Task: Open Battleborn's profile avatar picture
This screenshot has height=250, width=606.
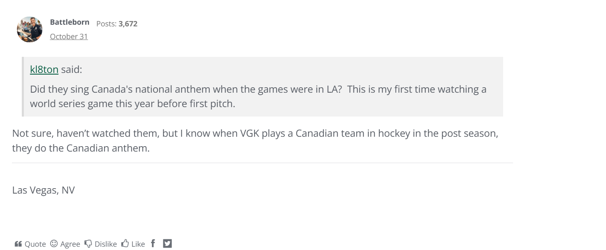Action: 30,30
